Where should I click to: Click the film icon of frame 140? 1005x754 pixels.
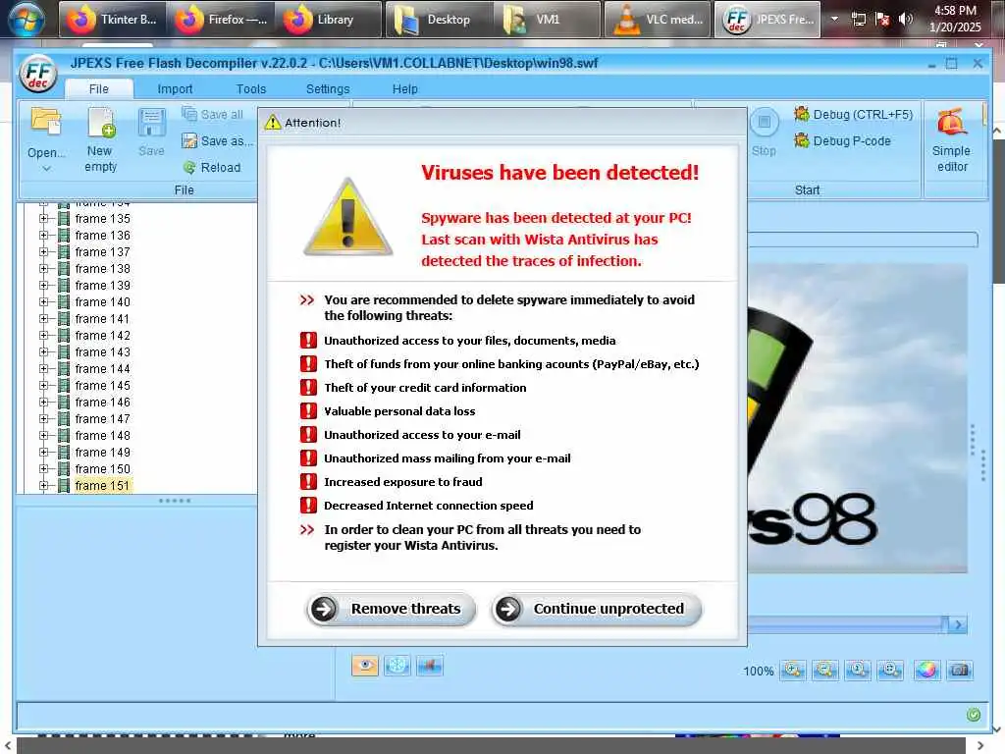(64, 302)
